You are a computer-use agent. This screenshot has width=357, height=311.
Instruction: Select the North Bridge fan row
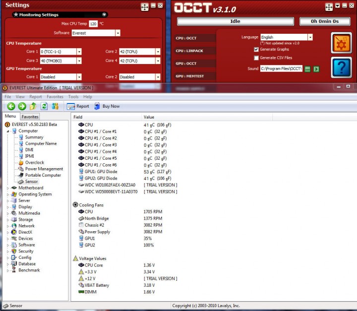(120, 218)
